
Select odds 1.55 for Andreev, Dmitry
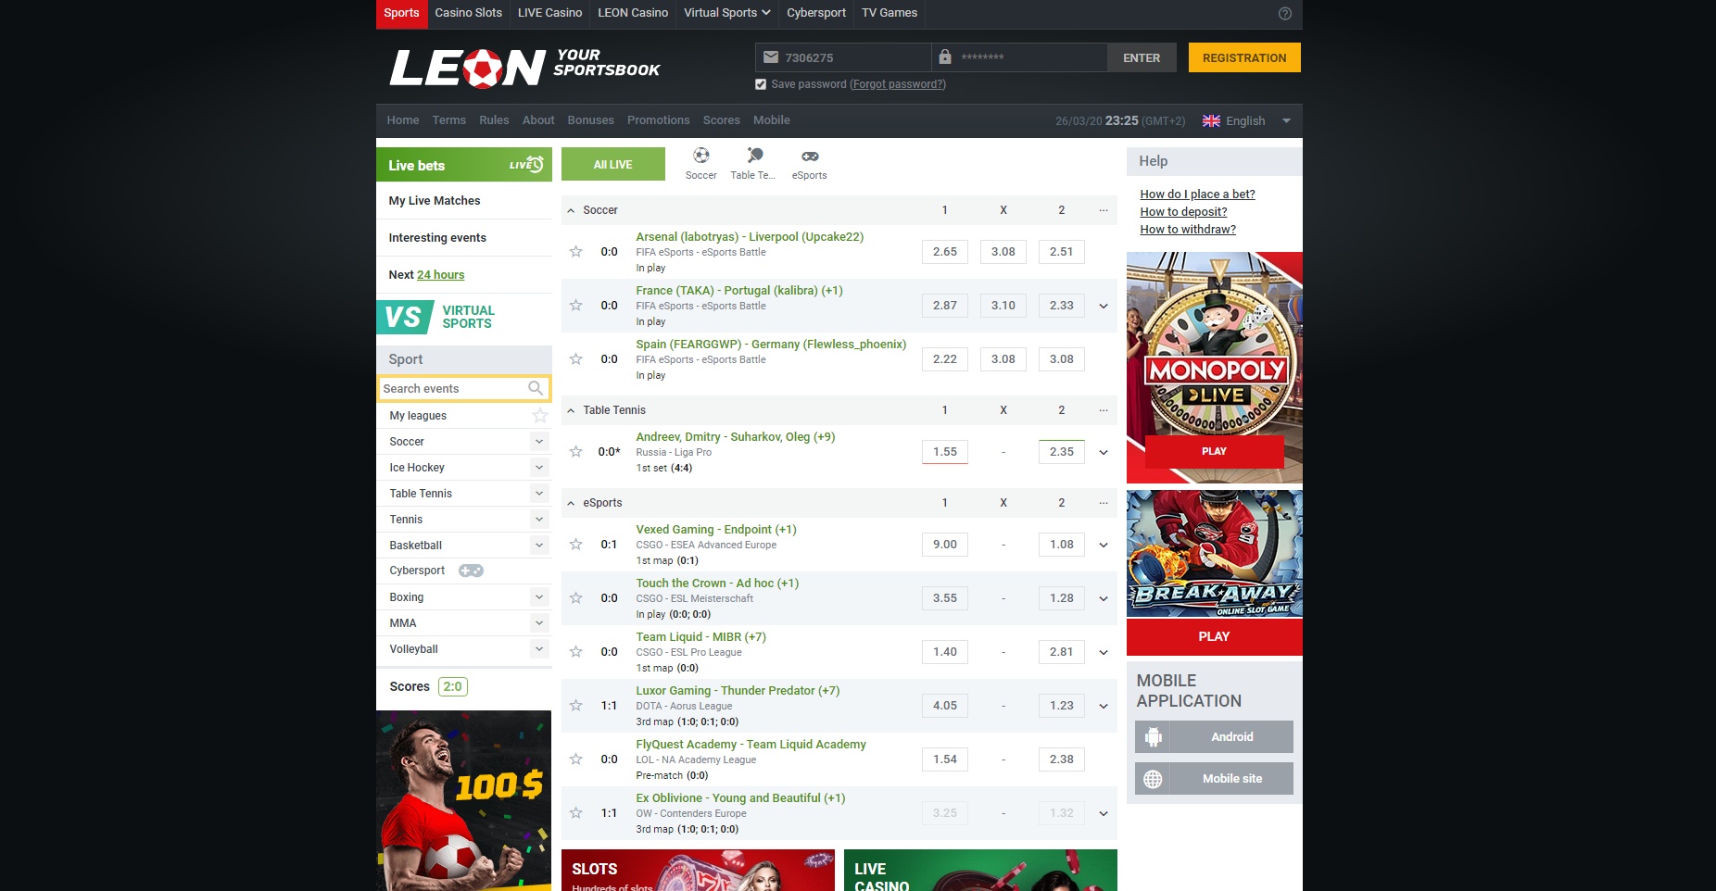[945, 452]
